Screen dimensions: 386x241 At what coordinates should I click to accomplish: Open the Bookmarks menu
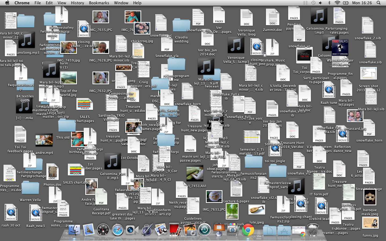[99, 3]
